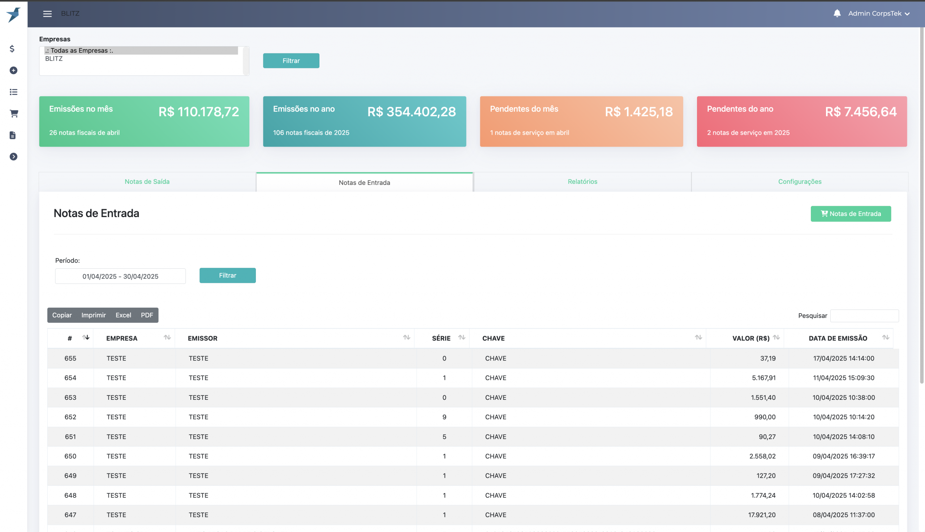The width and height of the screenshot is (925, 532).
Task: Click the plus circle sidebar icon
Action: [13, 70]
